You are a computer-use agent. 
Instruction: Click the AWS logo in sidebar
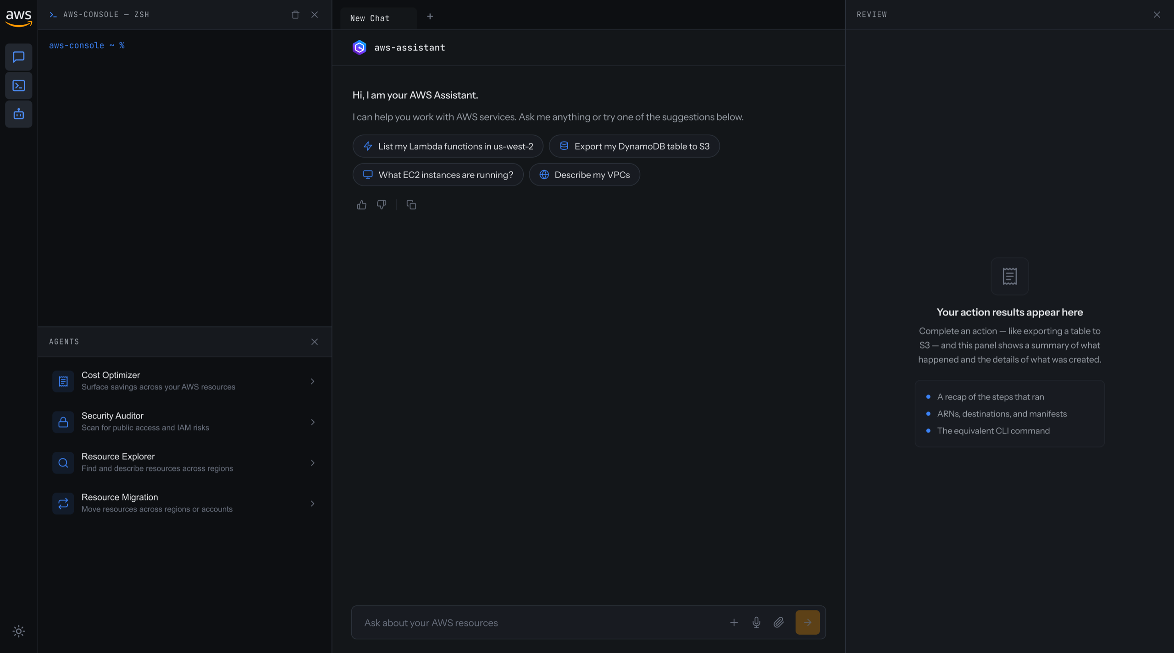pyautogui.click(x=19, y=18)
